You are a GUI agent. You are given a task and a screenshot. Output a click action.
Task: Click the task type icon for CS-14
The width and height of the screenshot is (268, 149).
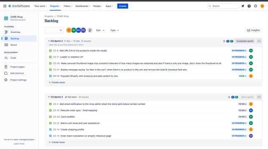pyautogui.click(x=50, y=130)
